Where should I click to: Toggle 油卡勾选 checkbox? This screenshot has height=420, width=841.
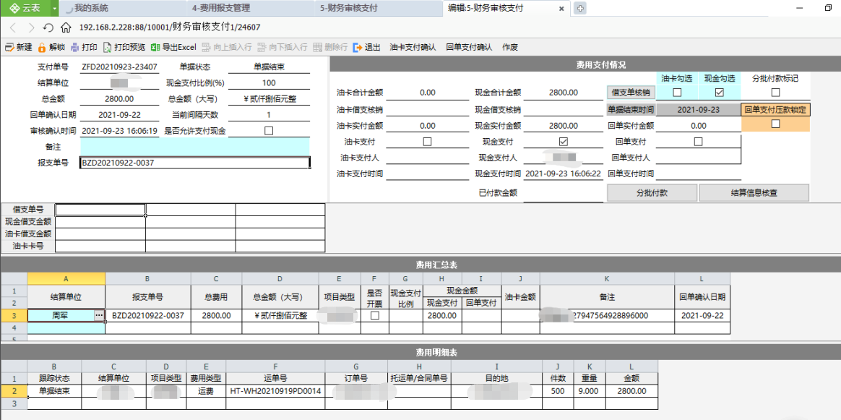click(x=677, y=93)
